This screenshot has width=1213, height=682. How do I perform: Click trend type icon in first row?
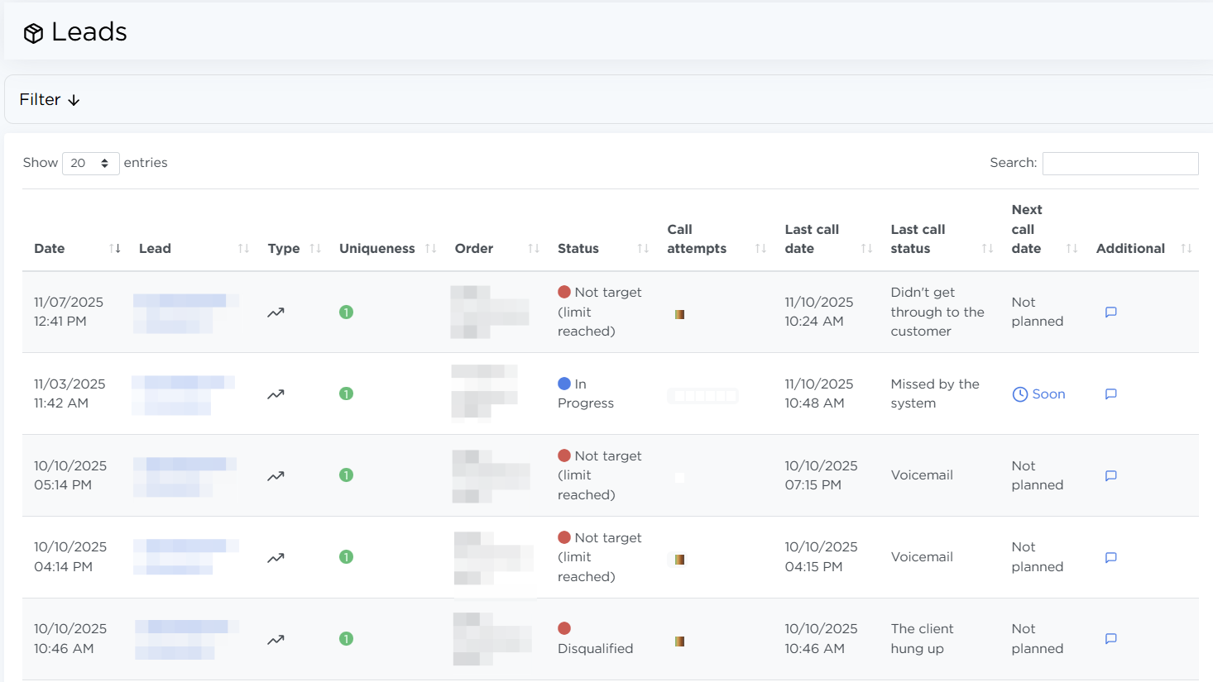276,312
